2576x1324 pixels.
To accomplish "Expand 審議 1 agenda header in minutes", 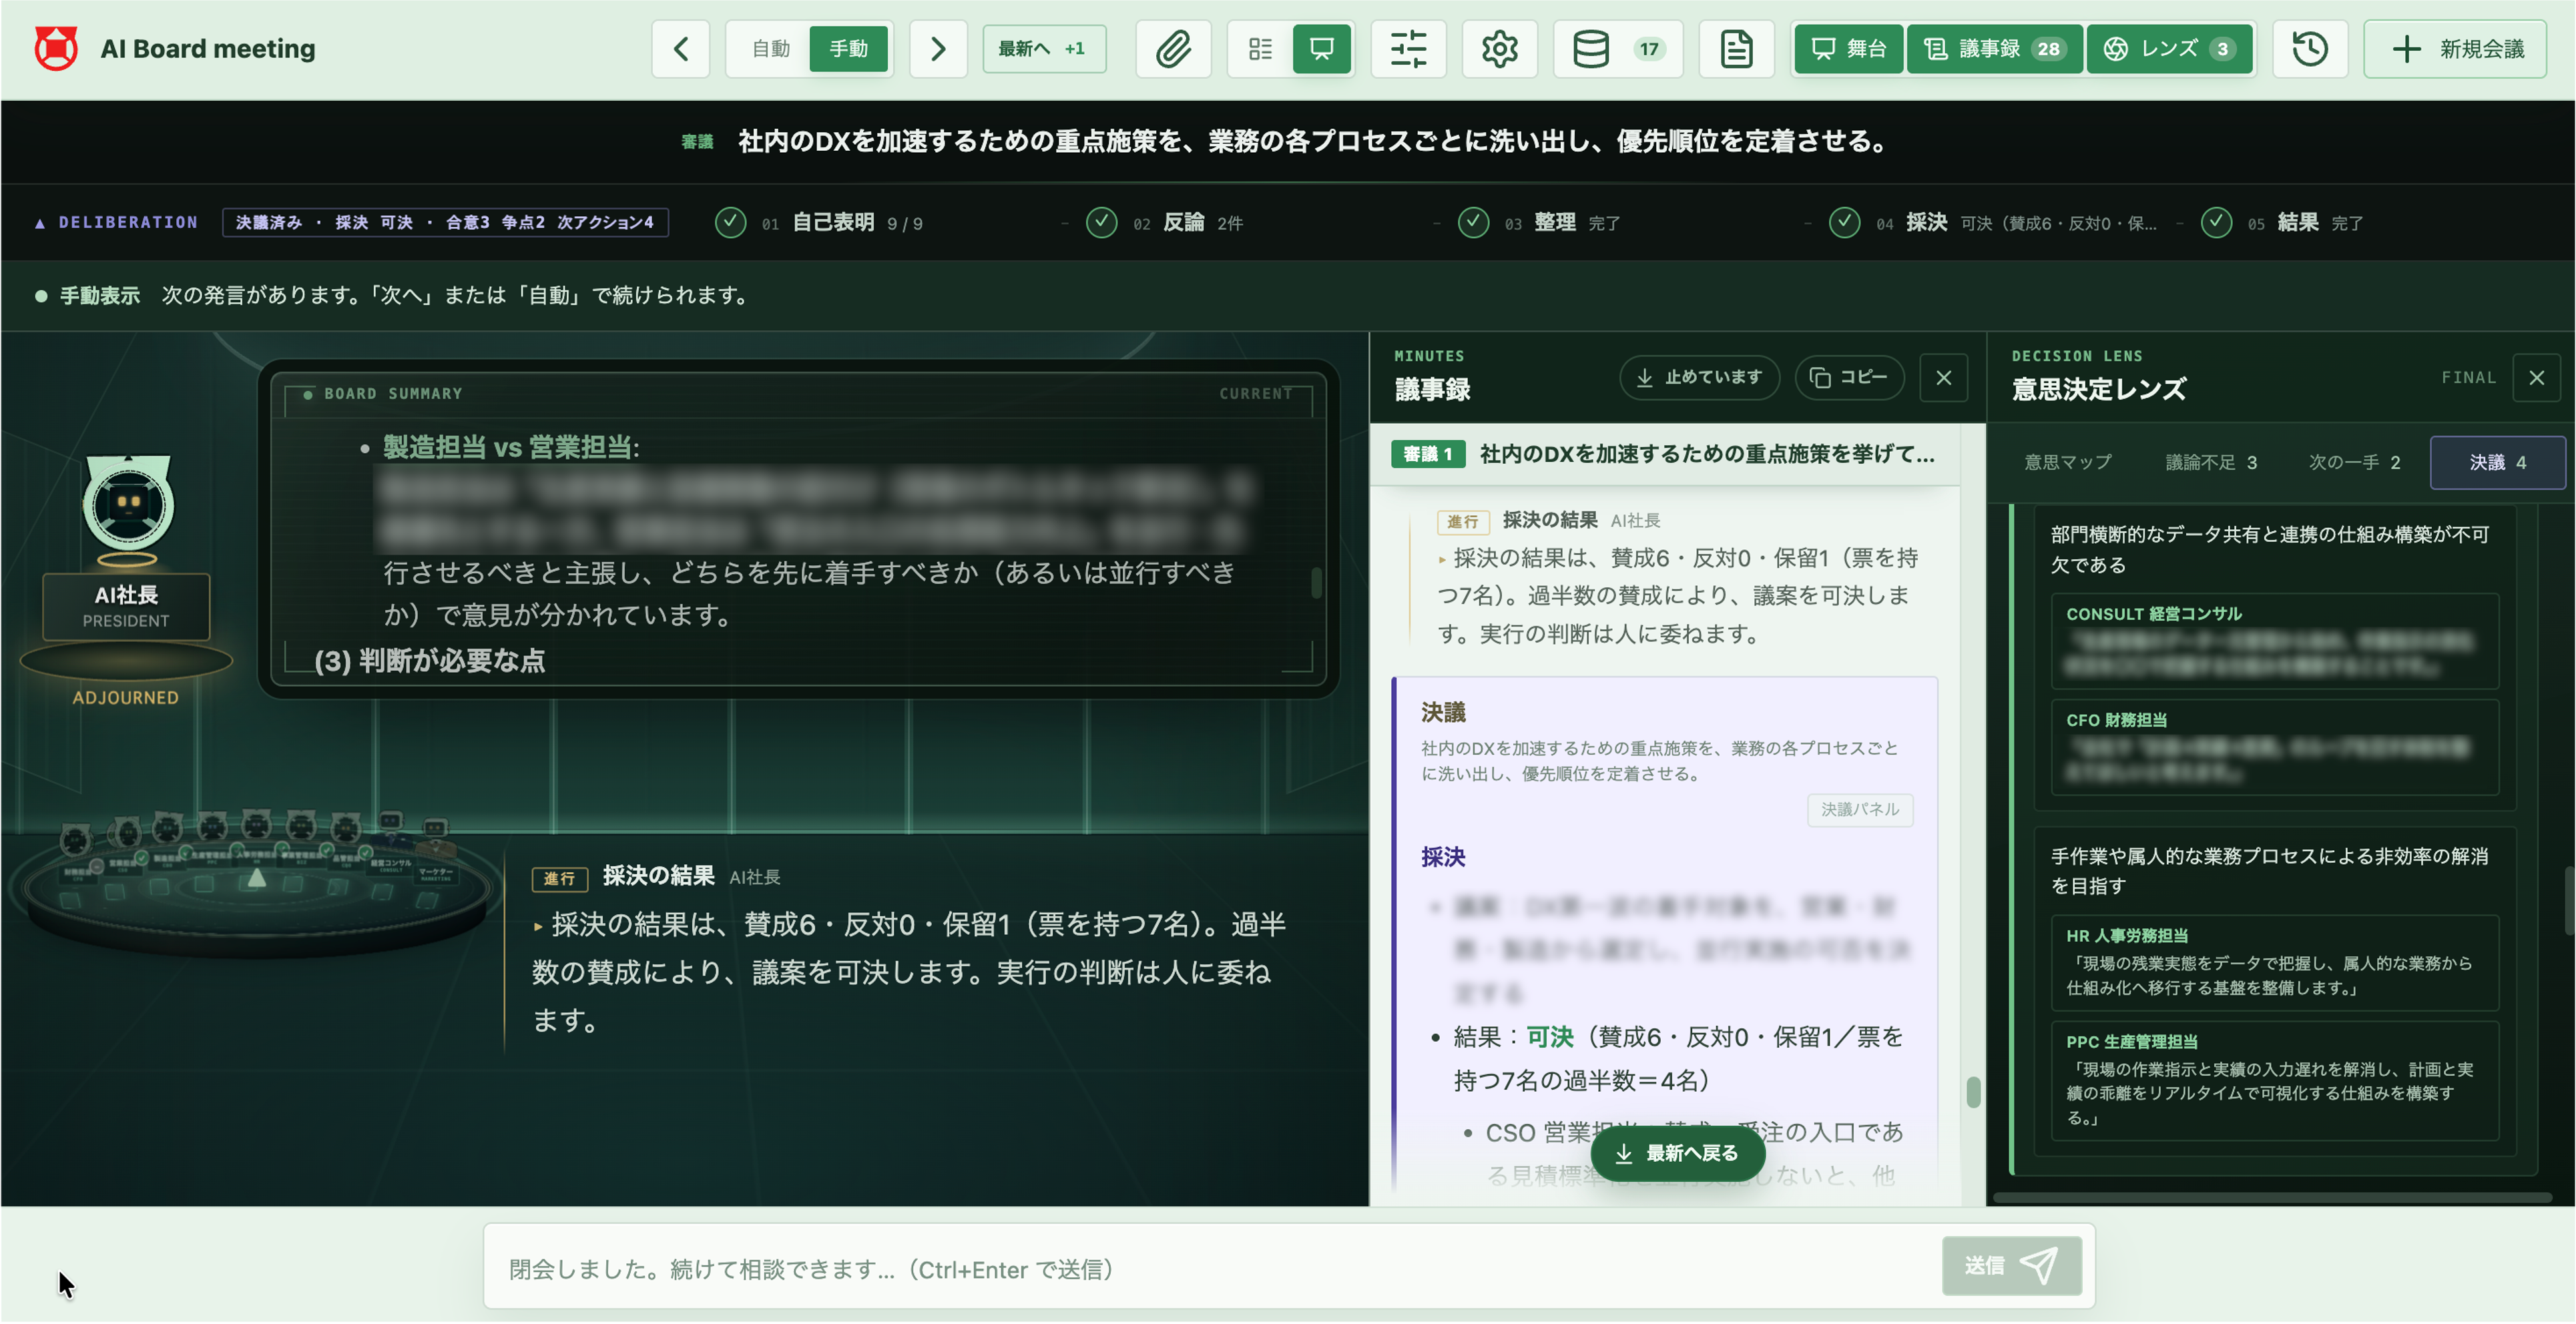I will [x=1664, y=454].
